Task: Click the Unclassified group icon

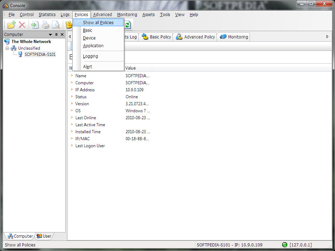Action: tap(14, 48)
